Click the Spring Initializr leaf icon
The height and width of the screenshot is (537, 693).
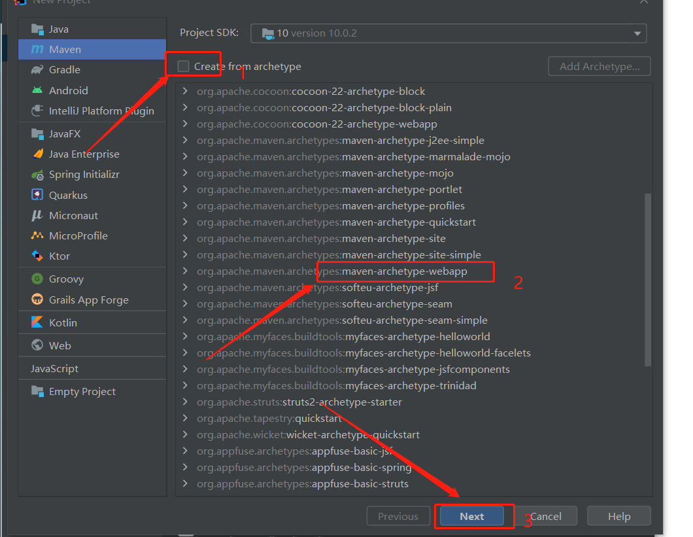pyautogui.click(x=37, y=175)
